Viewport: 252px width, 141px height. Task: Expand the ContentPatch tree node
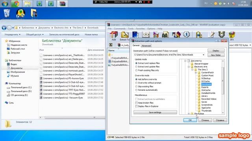(x=196, y=72)
